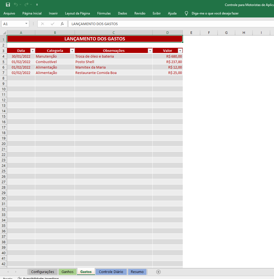
Task: Click the Save icon in quick access toolbar
Action: [8, 5]
